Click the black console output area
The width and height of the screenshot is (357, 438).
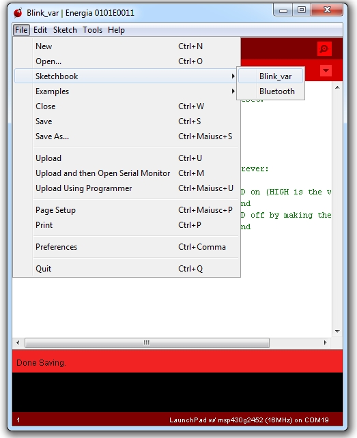(177, 392)
